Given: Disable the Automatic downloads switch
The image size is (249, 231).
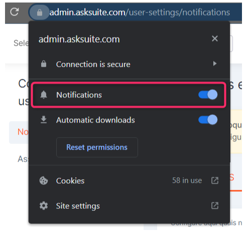Looking at the screenshot, I should pyautogui.click(x=208, y=120).
